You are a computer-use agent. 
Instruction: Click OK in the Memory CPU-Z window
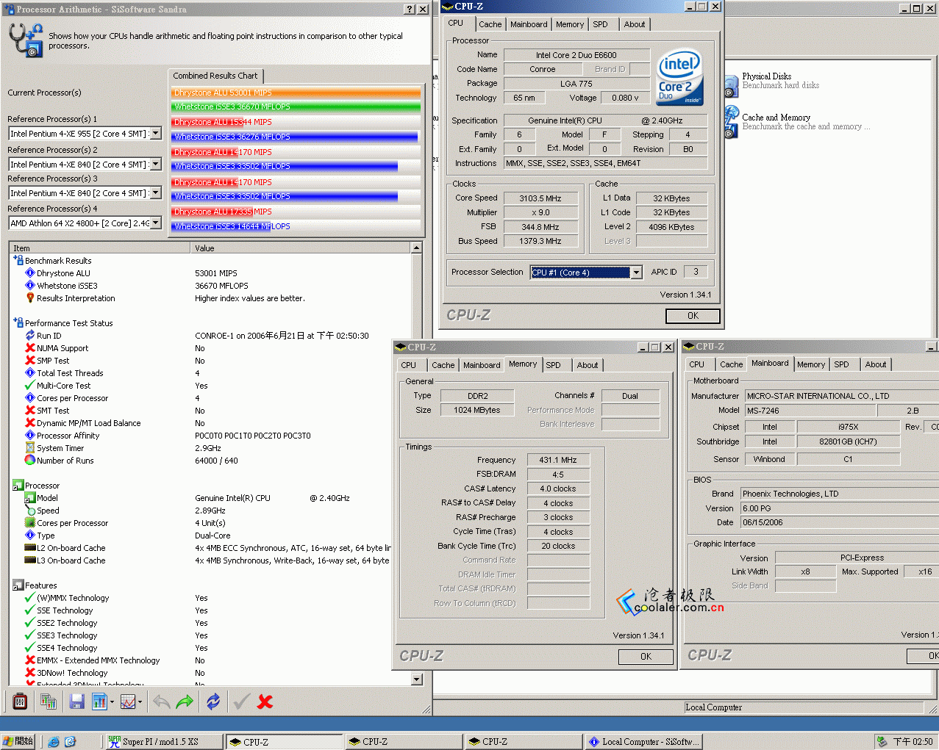click(x=646, y=657)
